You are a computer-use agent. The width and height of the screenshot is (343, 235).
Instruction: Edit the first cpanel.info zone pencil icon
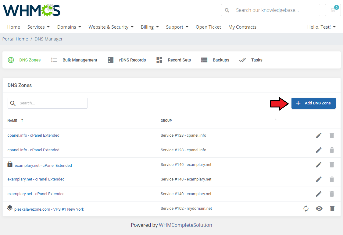point(319,135)
